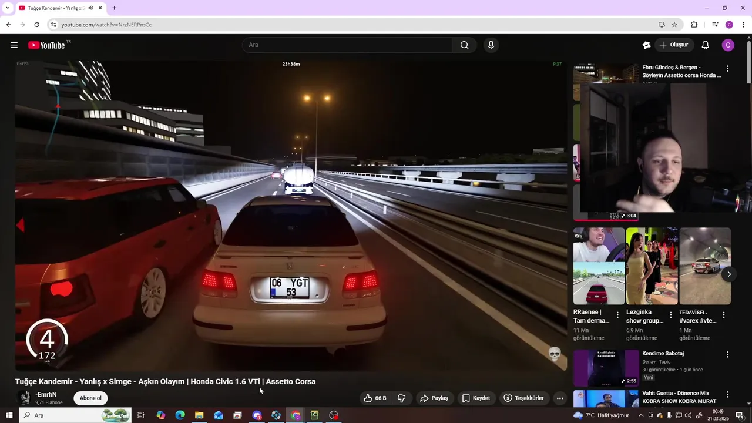Open Ebru Gündeş & Bergen video title
Image resolution: width=752 pixels, height=423 pixels.
point(681,71)
